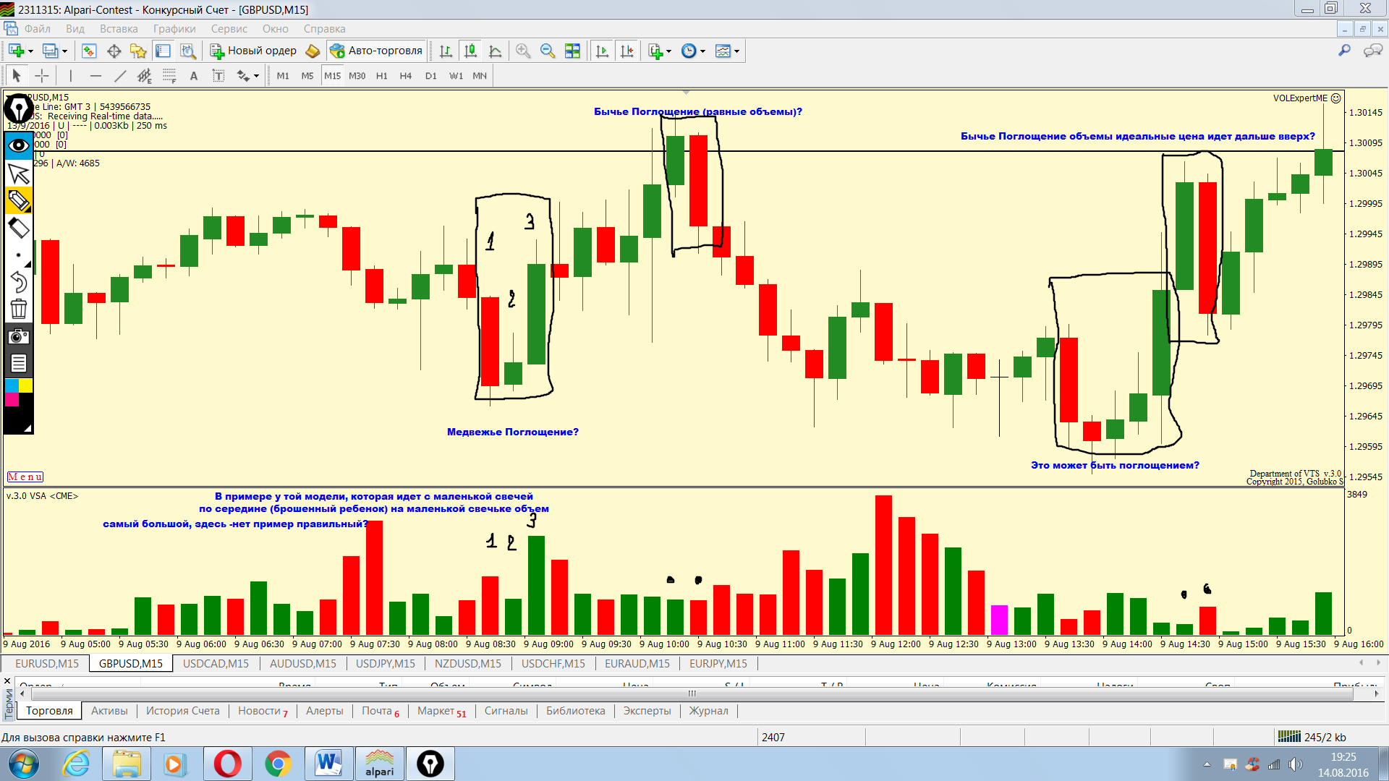Open the Сервис menu
Viewport: 1389px width, 781px height.
tap(229, 29)
